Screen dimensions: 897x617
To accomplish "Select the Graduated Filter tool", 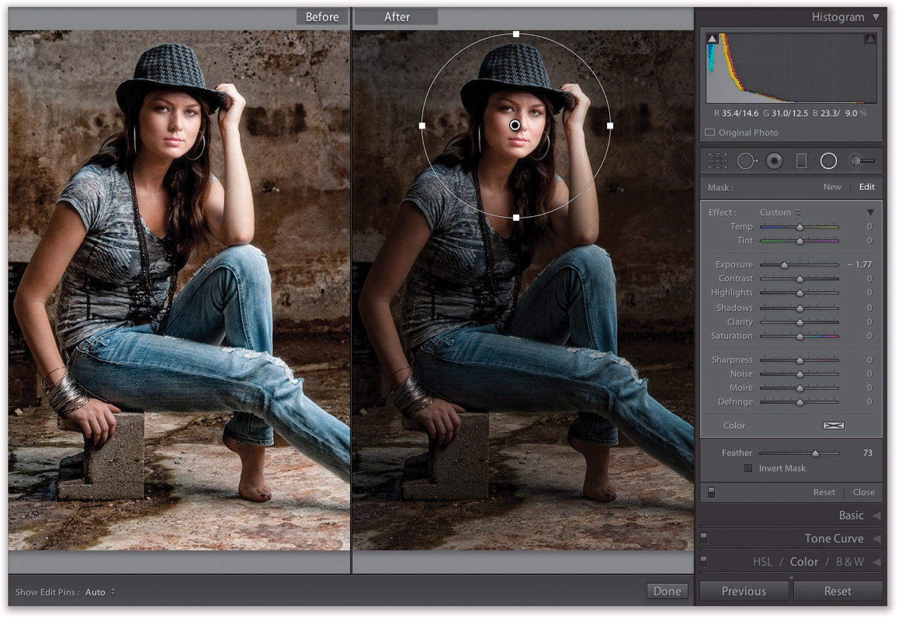I will pos(801,161).
